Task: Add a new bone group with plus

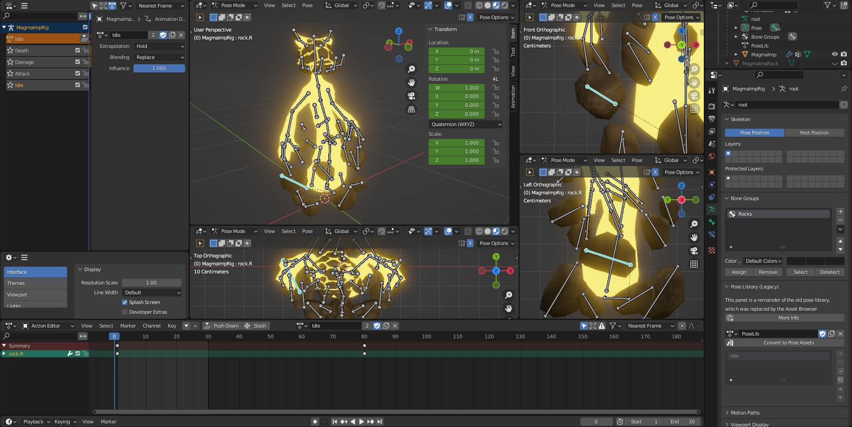Action: click(840, 212)
